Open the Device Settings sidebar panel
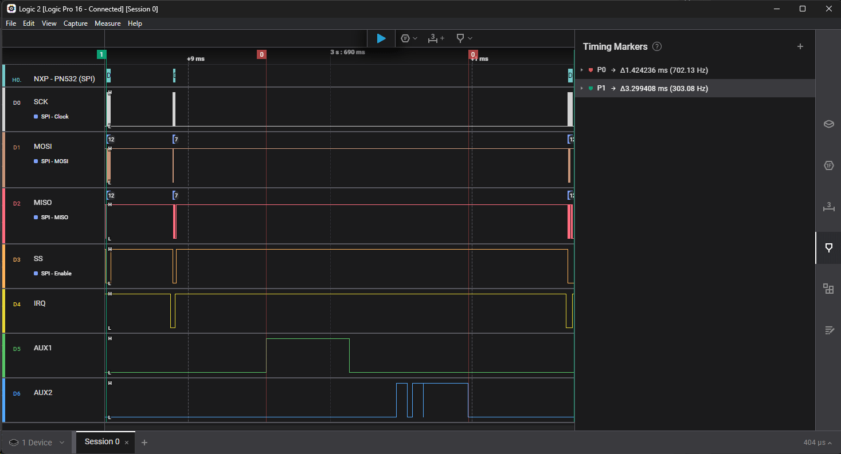Screen dimensions: 841x454 click(828, 124)
